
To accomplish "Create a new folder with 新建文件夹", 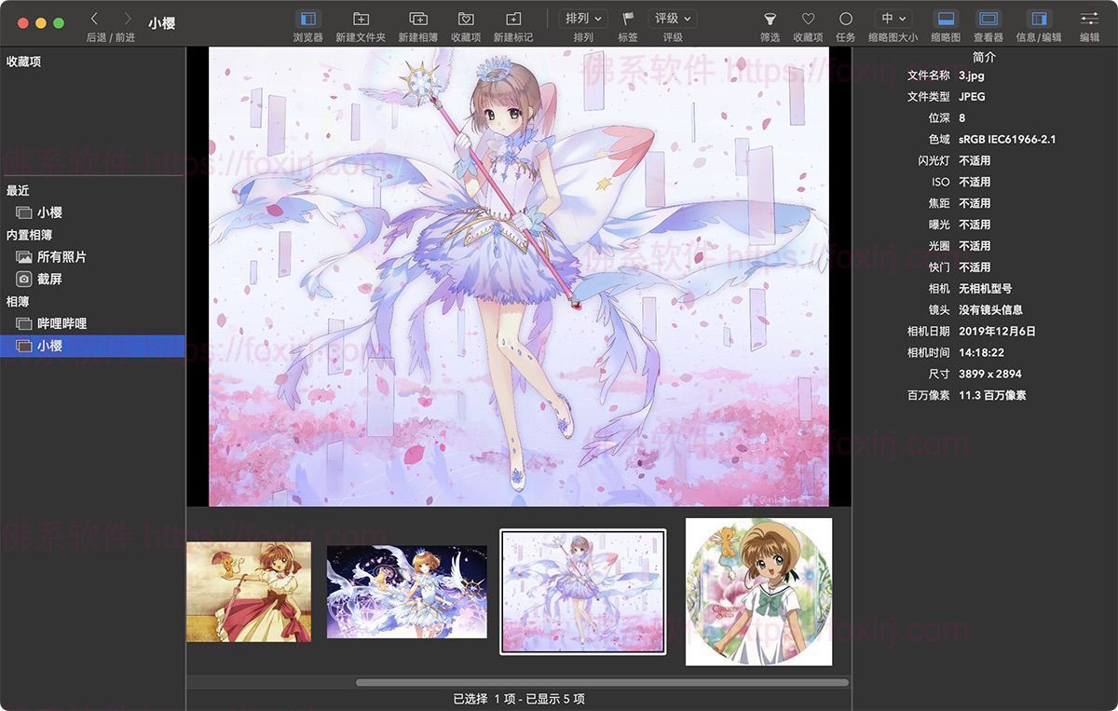I will click(x=361, y=19).
